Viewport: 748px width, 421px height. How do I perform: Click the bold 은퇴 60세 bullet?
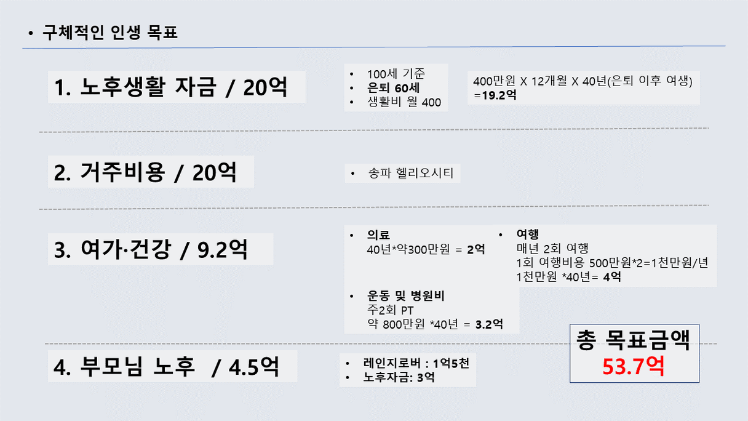click(x=393, y=88)
